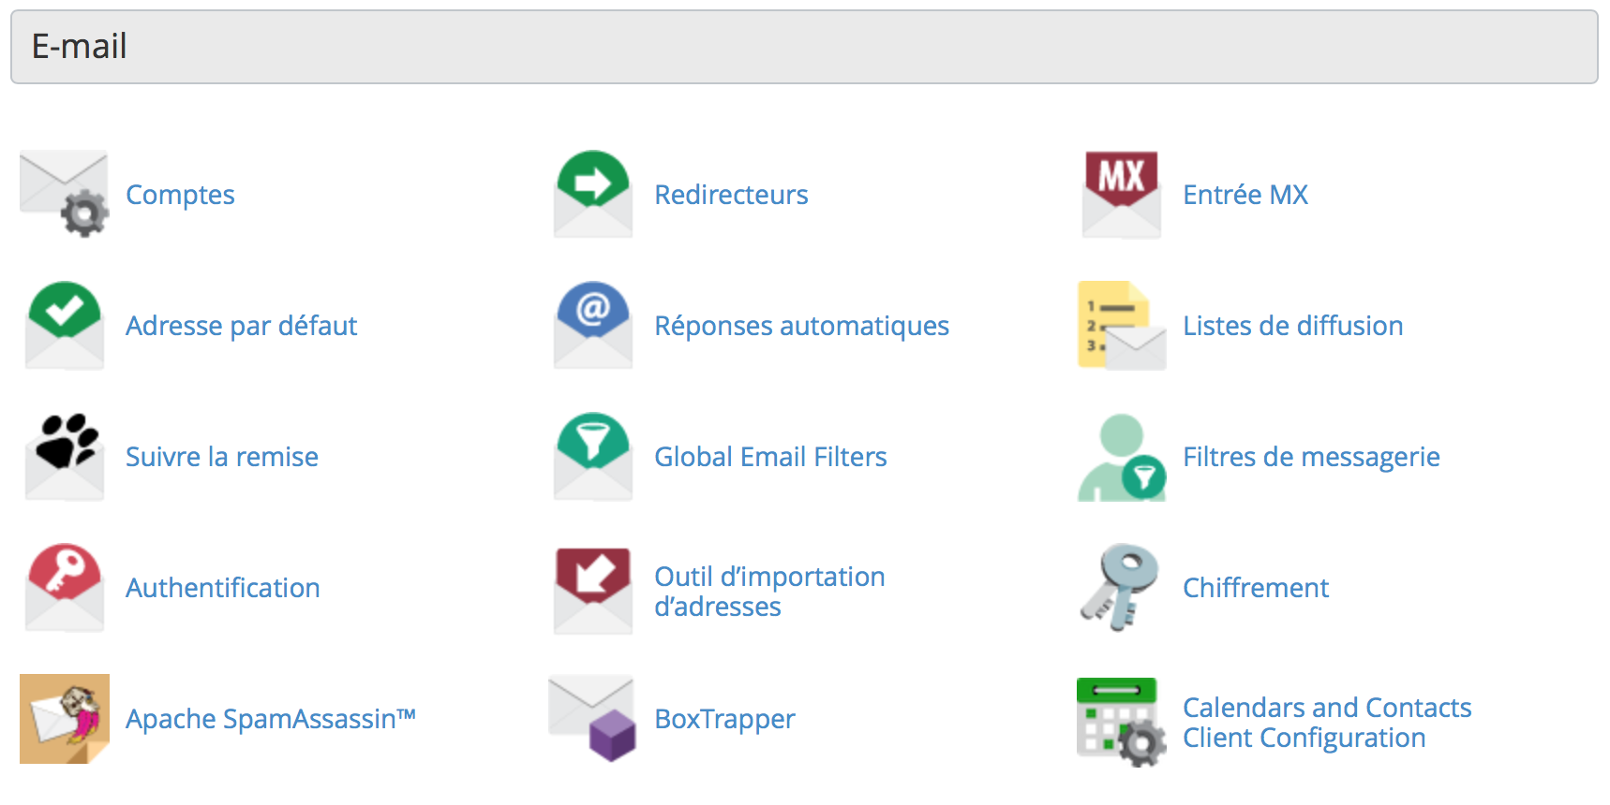Viewport: 1610px width, 805px height.
Task: Click the Authentification key envelope icon
Action: [65, 587]
